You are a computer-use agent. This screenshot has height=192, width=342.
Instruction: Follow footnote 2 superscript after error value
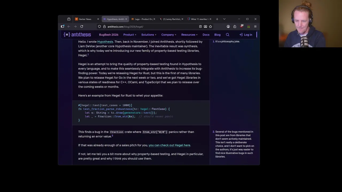point(112,135)
